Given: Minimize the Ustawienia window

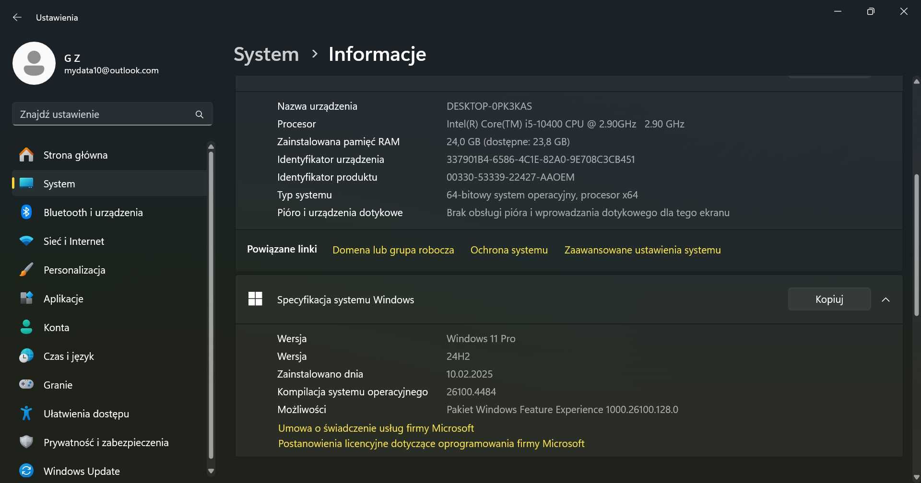Looking at the screenshot, I should (838, 11).
